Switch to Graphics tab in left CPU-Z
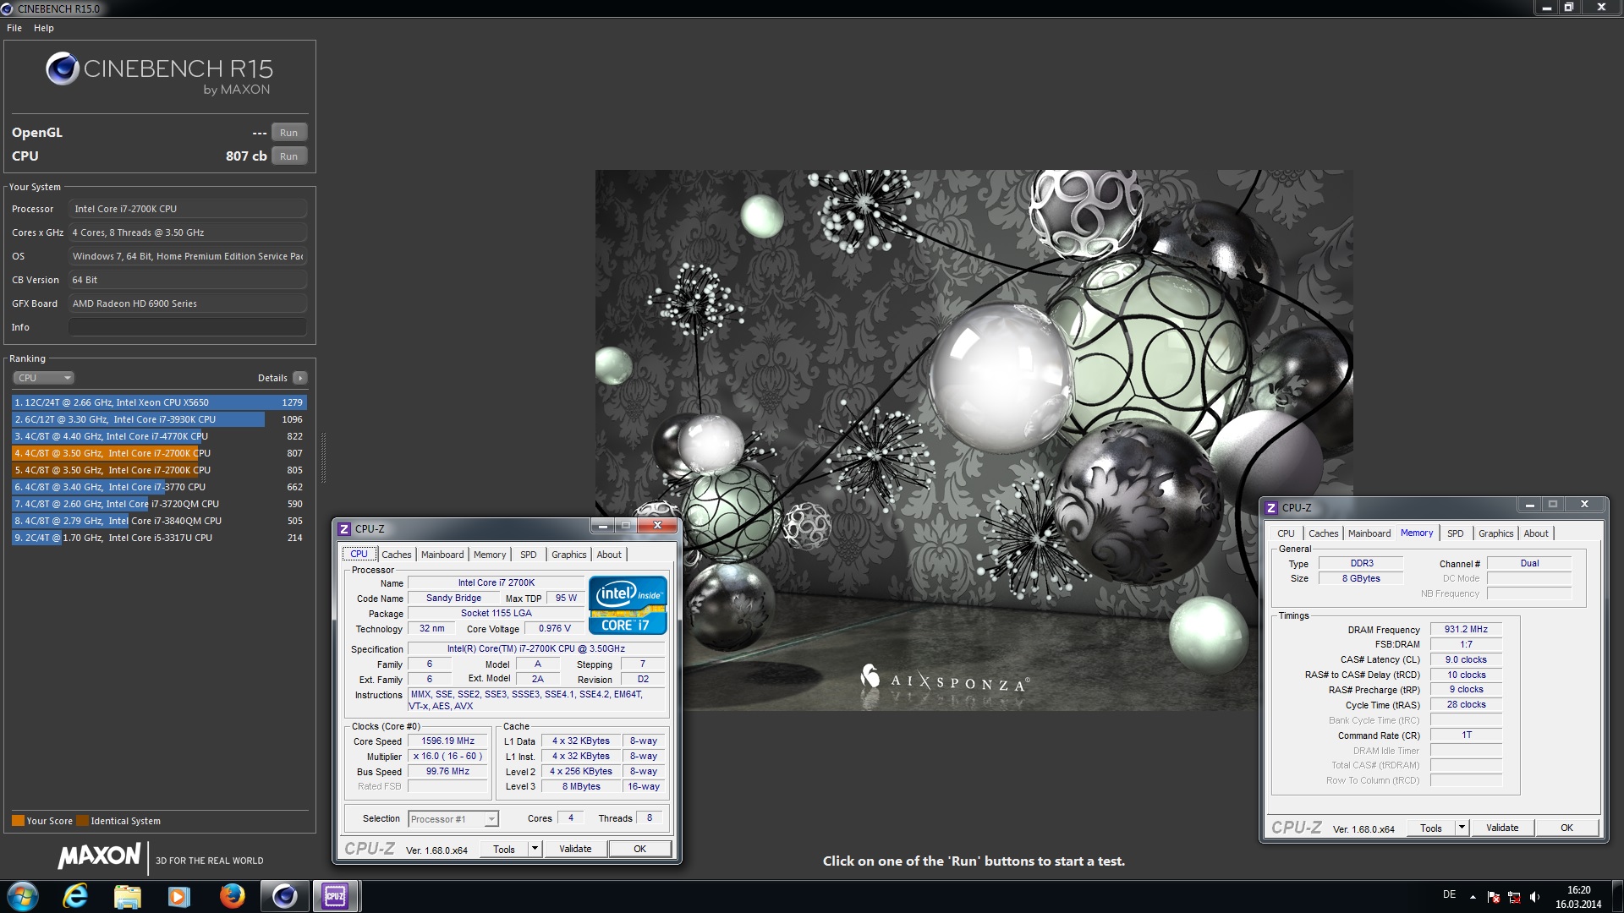 click(x=569, y=555)
